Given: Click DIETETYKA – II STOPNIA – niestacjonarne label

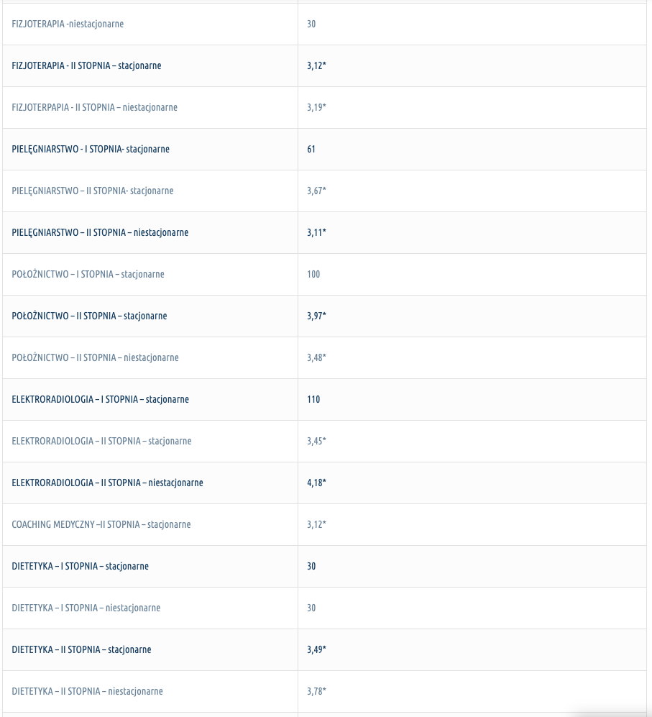Looking at the screenshot, I should coord(87,691).
